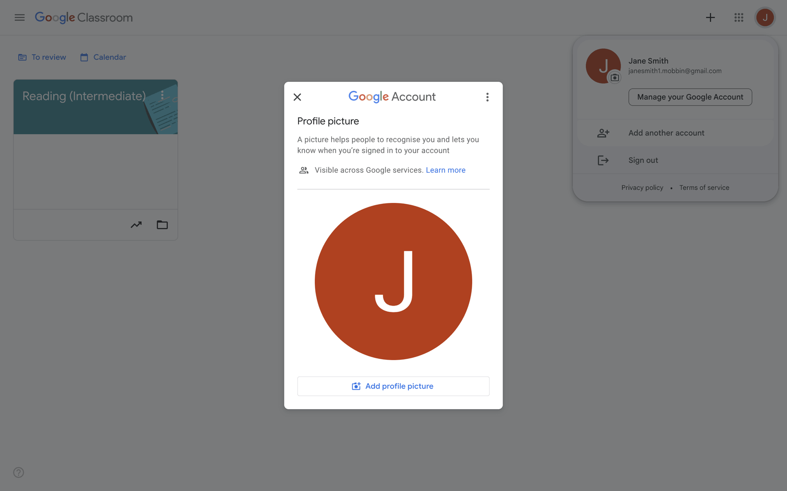Screen dimensions: 787x491
Task: Click the people visibility icon in dialog
Action: coord(304,170)
